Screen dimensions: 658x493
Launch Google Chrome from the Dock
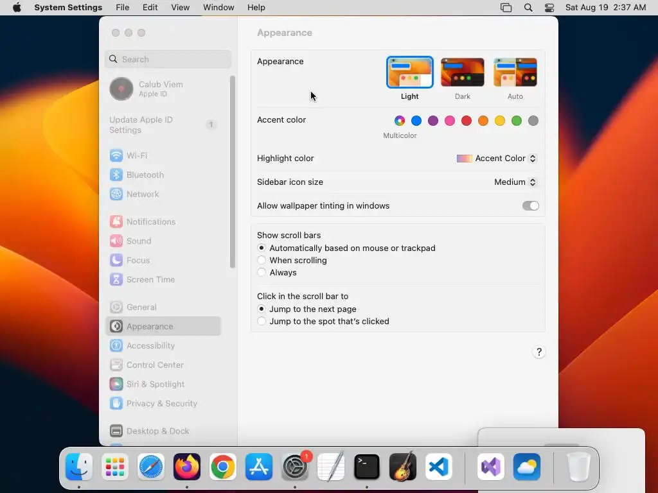point(223,467)
